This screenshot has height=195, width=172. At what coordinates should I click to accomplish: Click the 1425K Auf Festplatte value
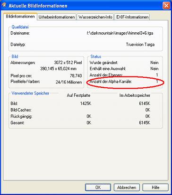(86, 103)
